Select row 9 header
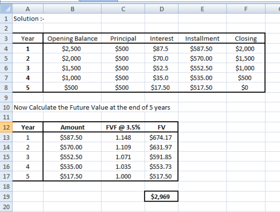The height and width of the screenshot is (212, 280). click(6, 98)
